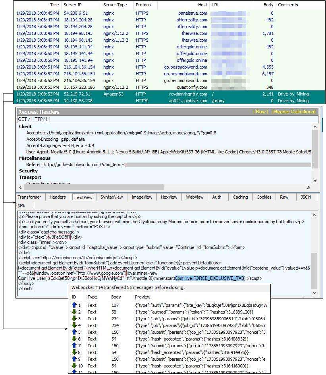Sort sessions by the Server IP column
The width and height of the screenshot is (326, 375).
click(73, 5)
